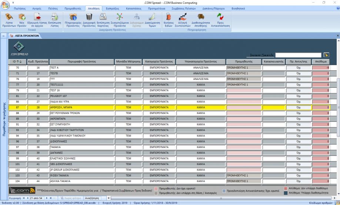
Task: Click the vertical scrollbar thumb on right
Action: point(338,107)
